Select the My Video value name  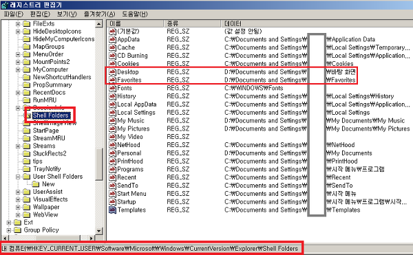tap(130, 137)
